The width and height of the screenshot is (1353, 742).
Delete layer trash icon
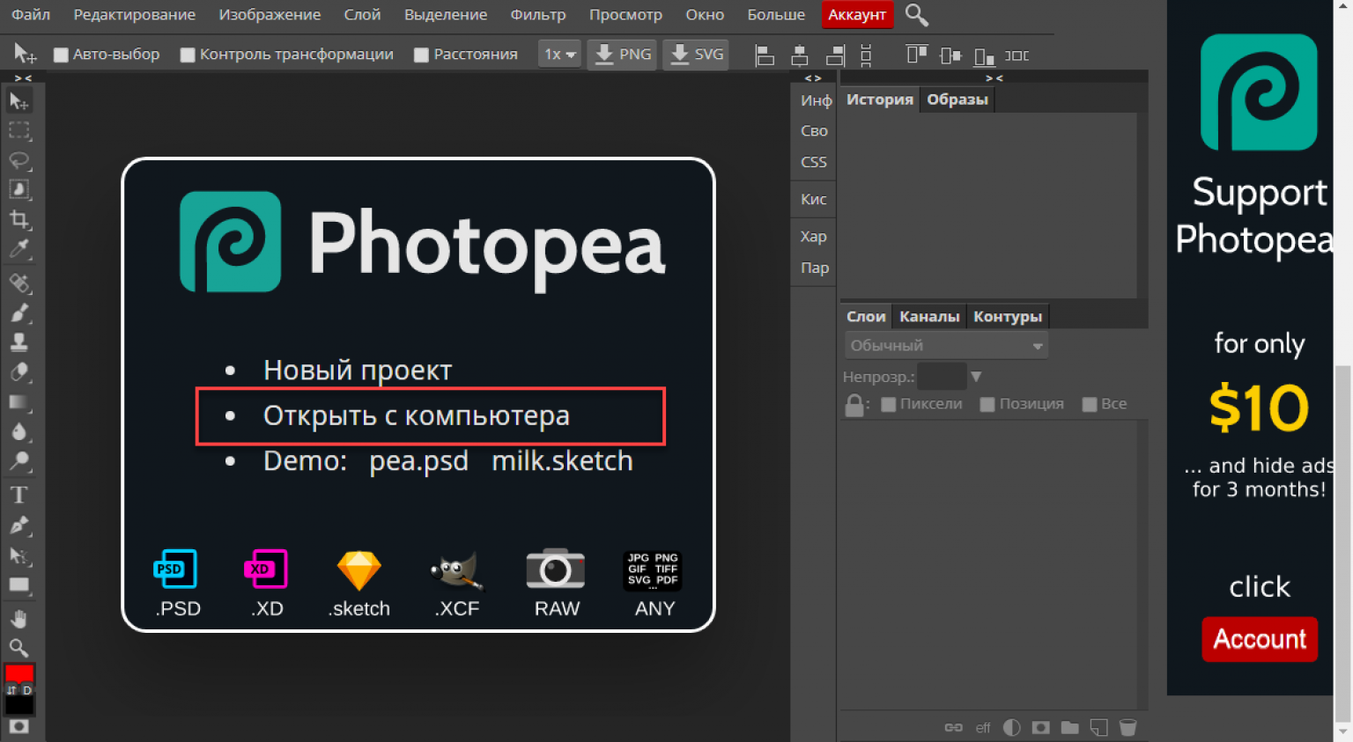[1127, 728]
